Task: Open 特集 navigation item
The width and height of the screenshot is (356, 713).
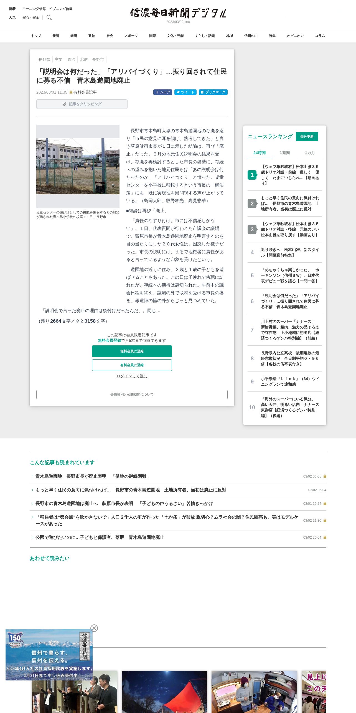Action: (272, 36)
